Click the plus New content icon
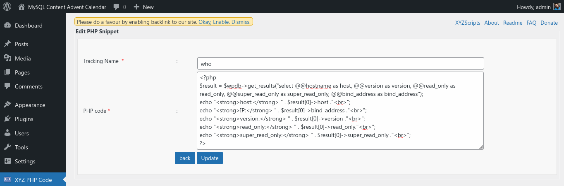The height and width of the screenshot is (186, 564). click(136, 7)
